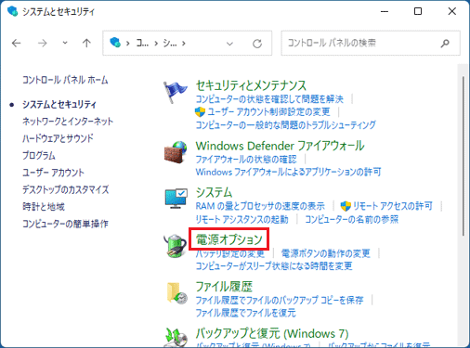Open 時計と地域 category
Screen dimensions: 470x348
(x=44, y=206)
